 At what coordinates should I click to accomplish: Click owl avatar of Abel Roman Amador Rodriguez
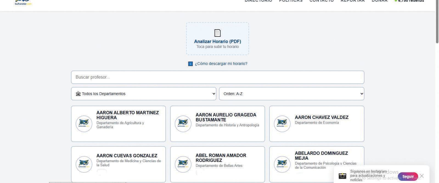(183, 164)
